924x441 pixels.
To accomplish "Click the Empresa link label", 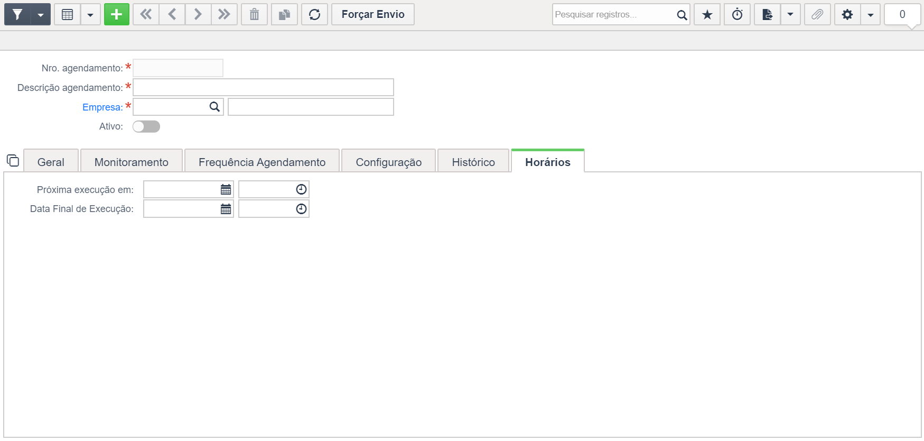I will point(102,107).
